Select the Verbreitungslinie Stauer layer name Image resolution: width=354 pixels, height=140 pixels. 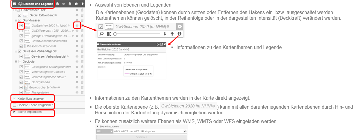pos(47,72)
